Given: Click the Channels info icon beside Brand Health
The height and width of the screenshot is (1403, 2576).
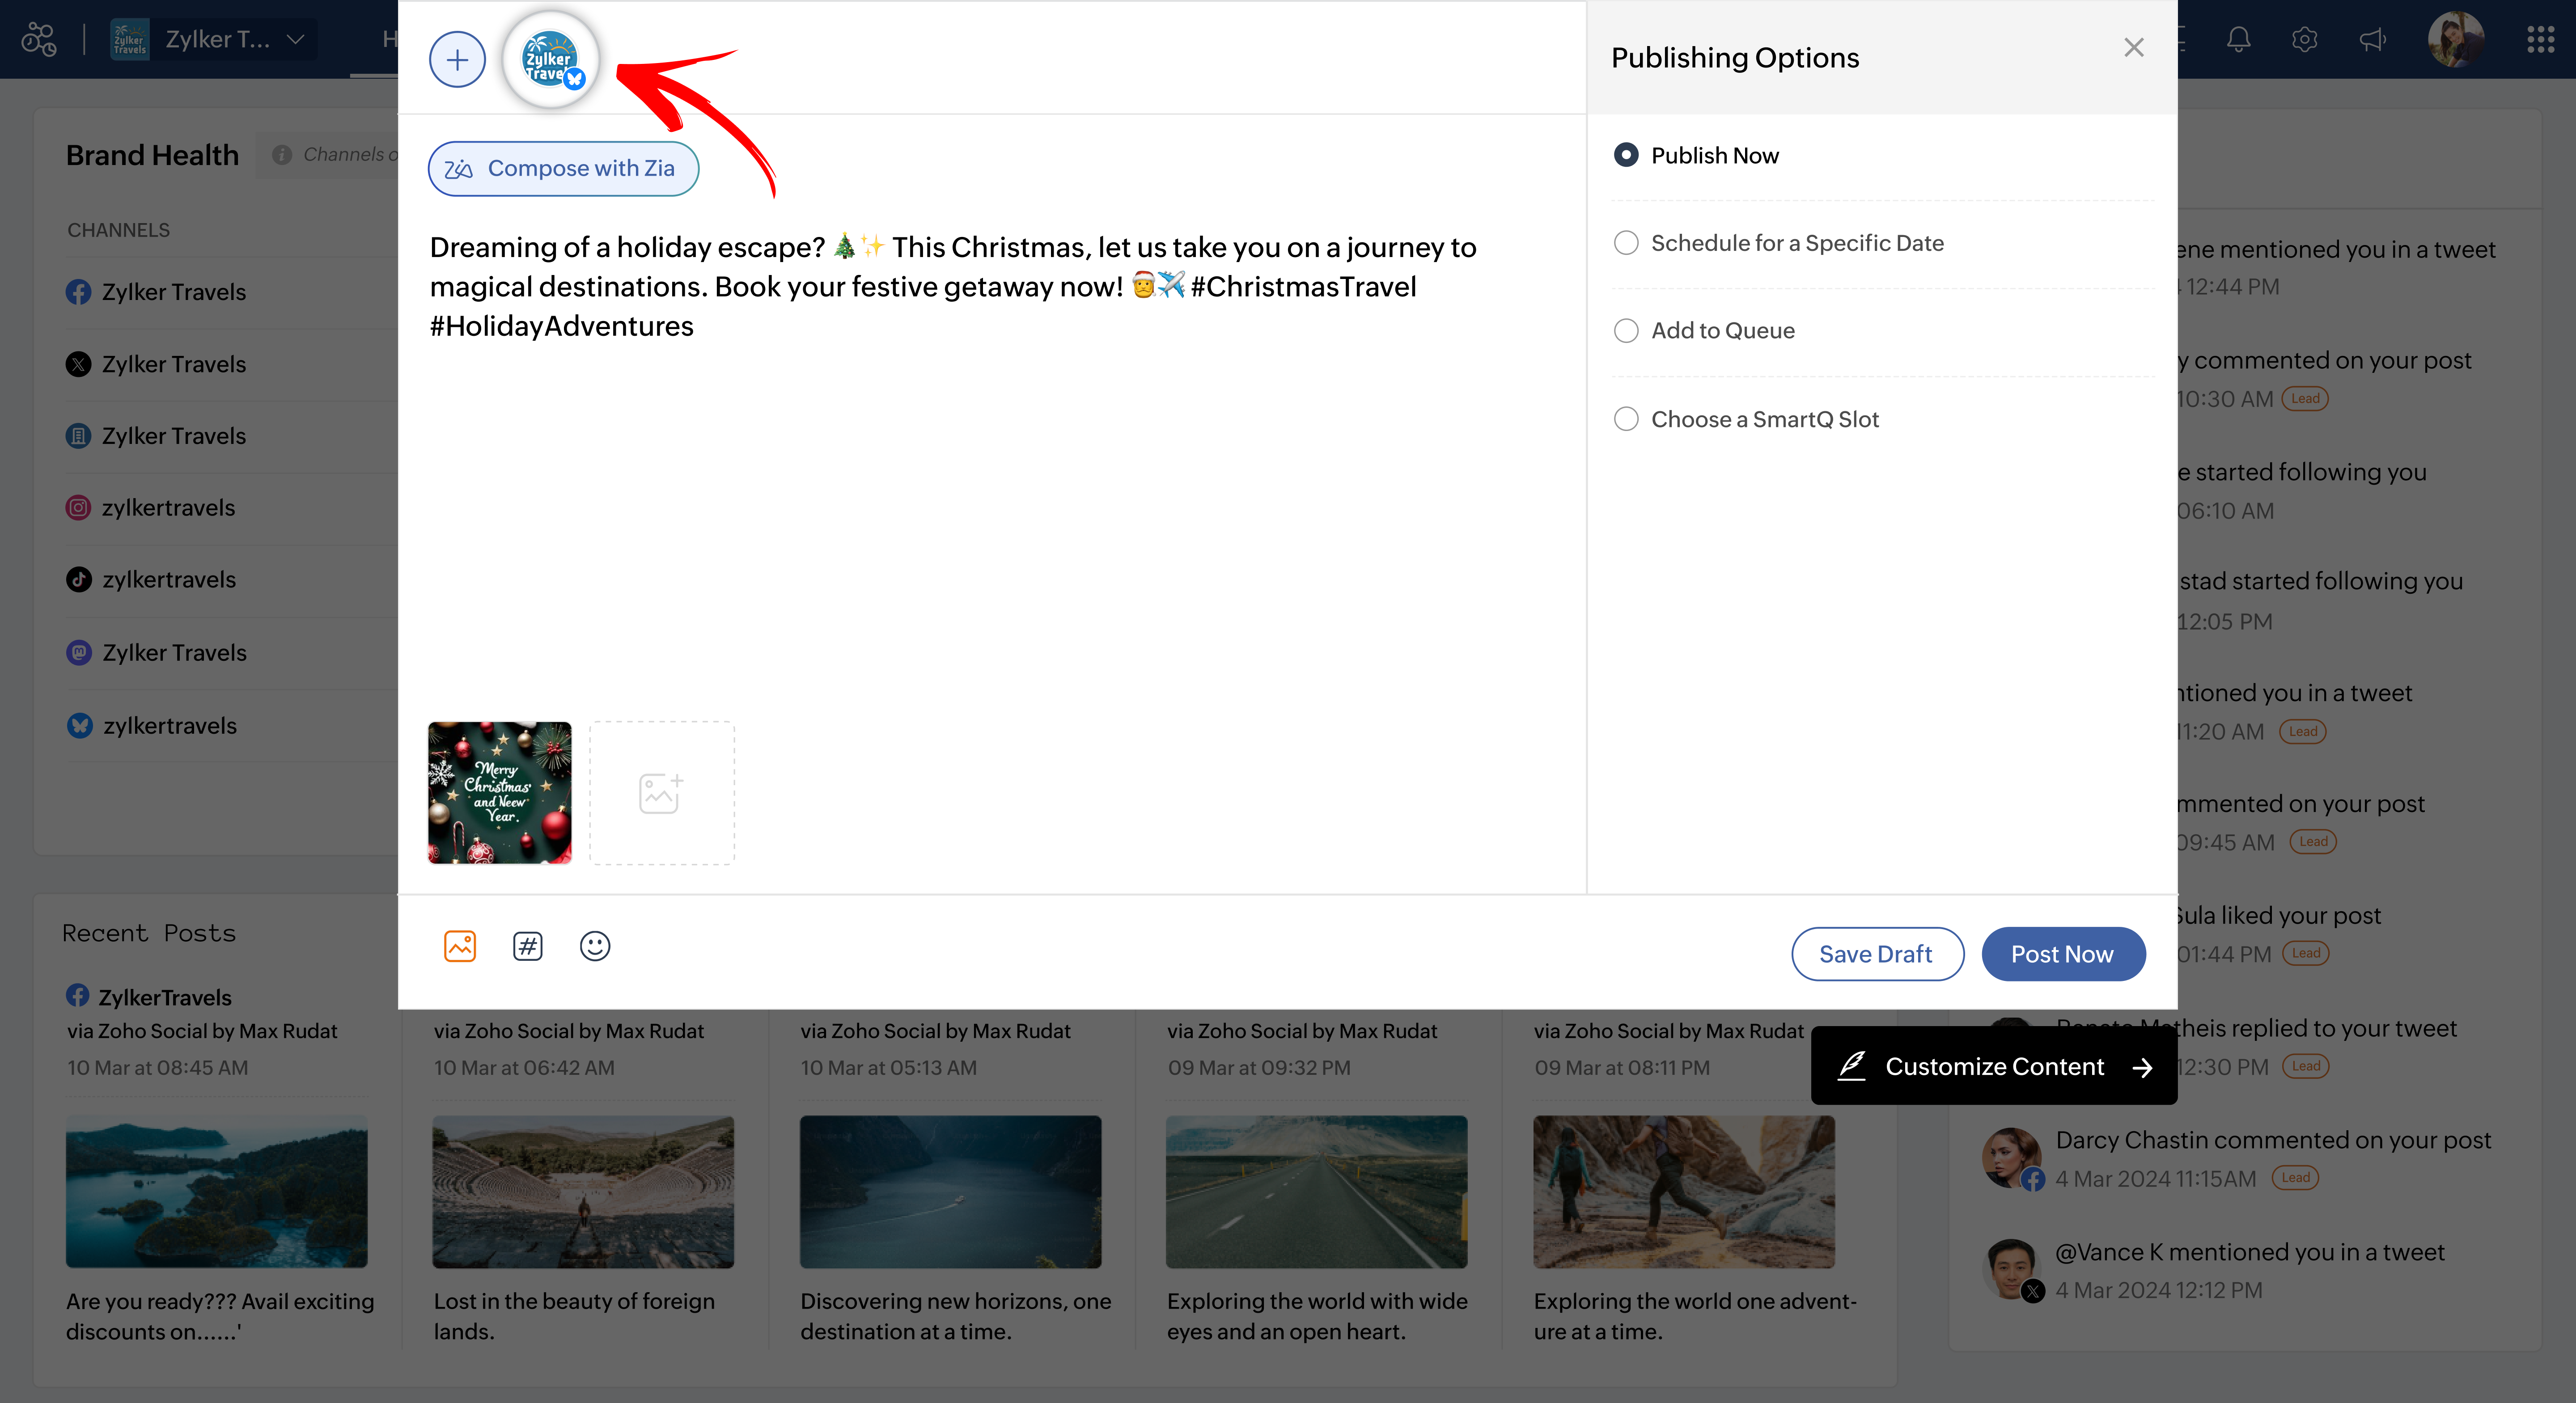Looking at the screenshot, I should click(x=282, y=155).
